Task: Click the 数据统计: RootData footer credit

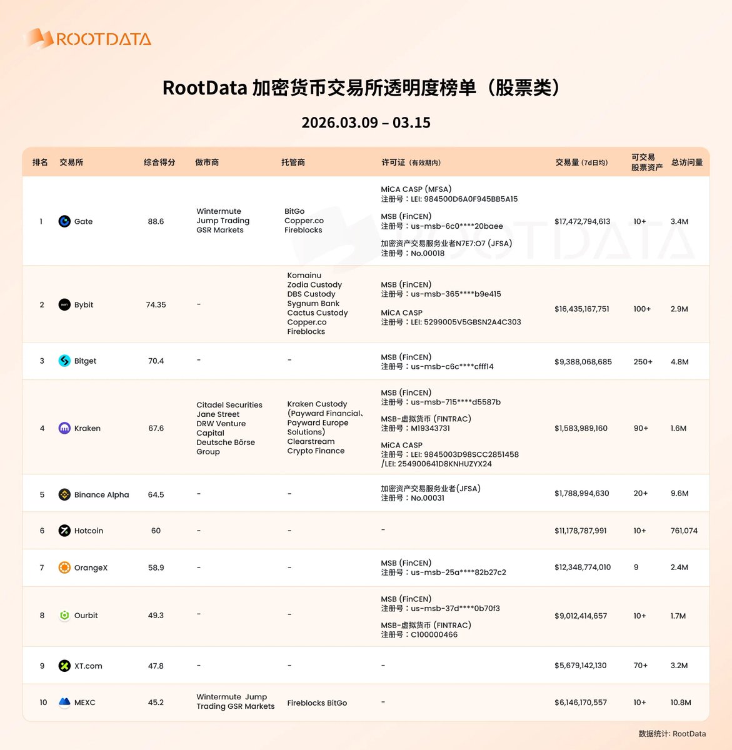Action: (672, 734)
